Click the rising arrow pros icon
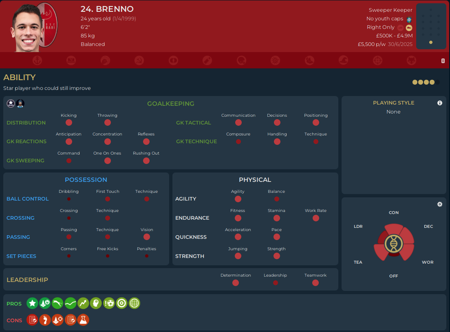Viewport: 450px width, 332px height. tap(83, 303)
